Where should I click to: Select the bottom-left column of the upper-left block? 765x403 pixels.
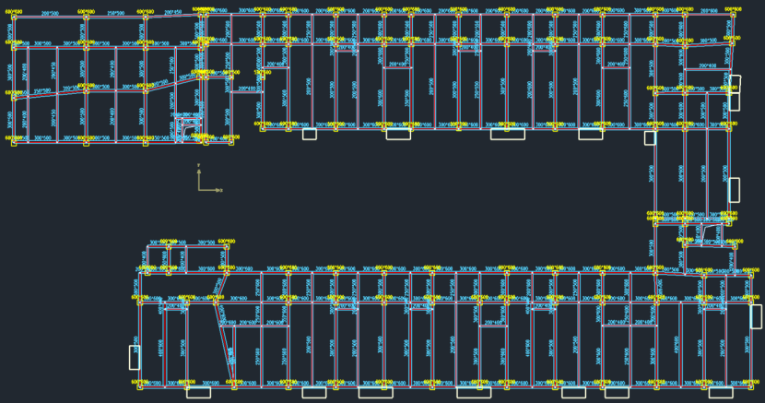tap(14, 138)
